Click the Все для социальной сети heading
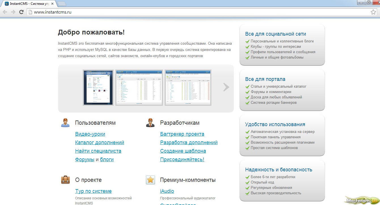 pyautogui.click(x=275, y=34)
